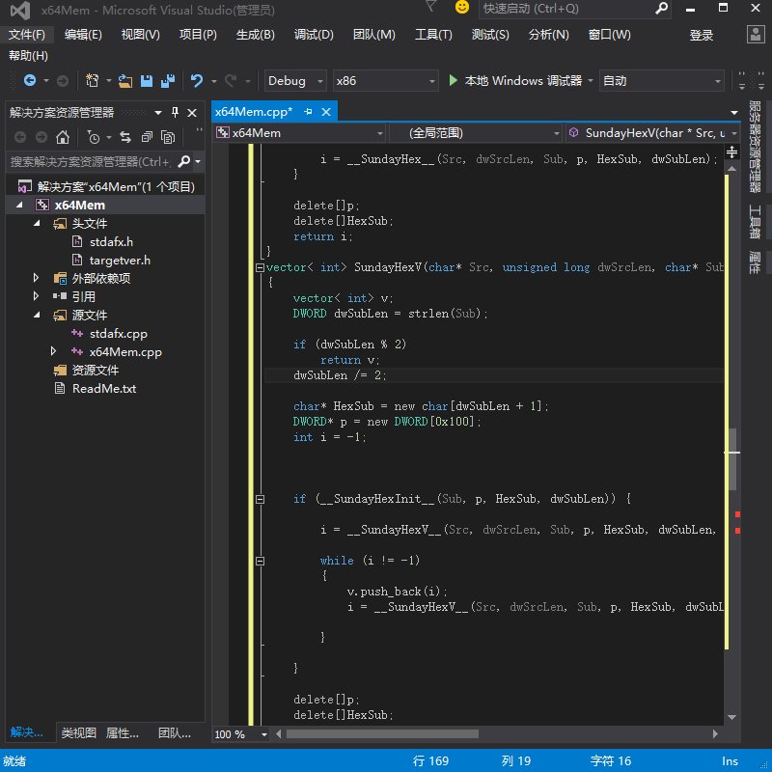
Task: Click the Redo toolbar icon
Action: click(x=231, y=80)
